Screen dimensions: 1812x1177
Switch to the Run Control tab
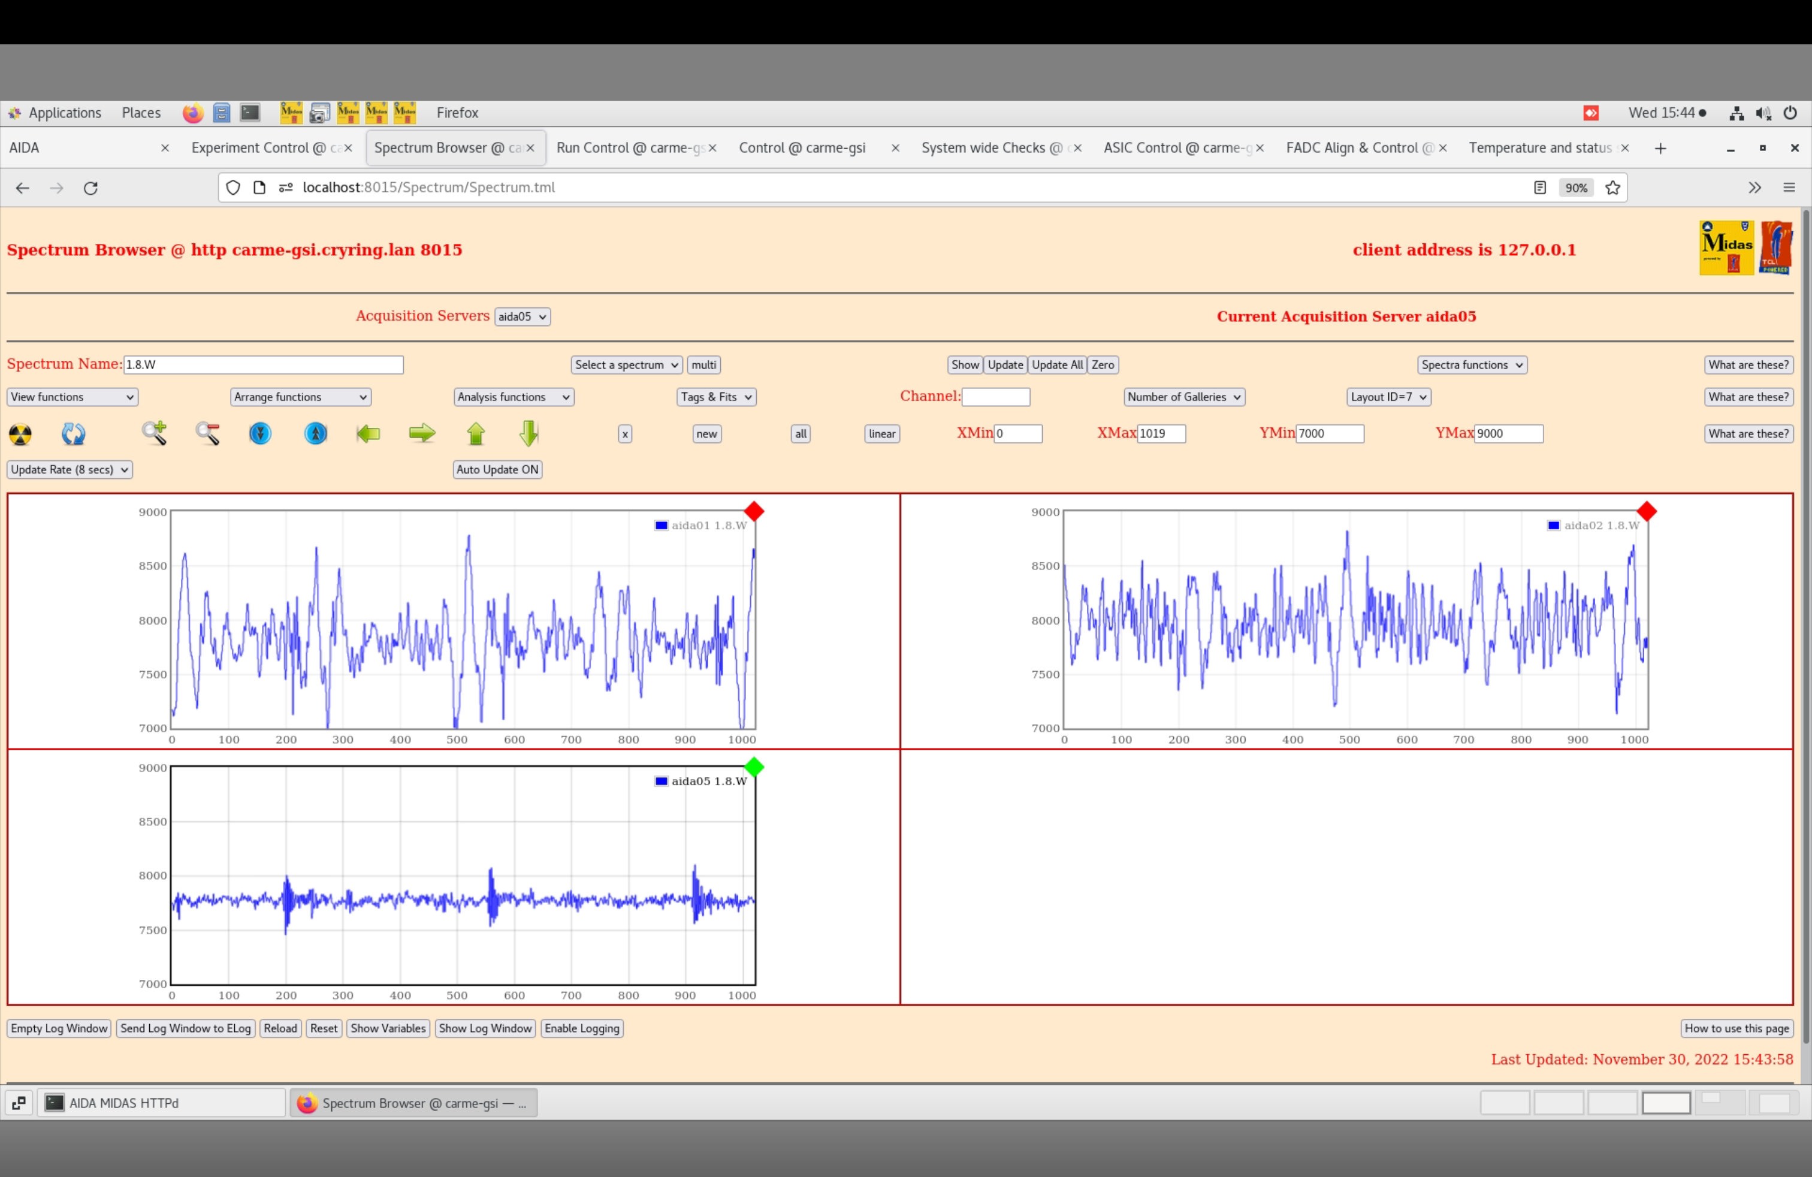(630, 147)
